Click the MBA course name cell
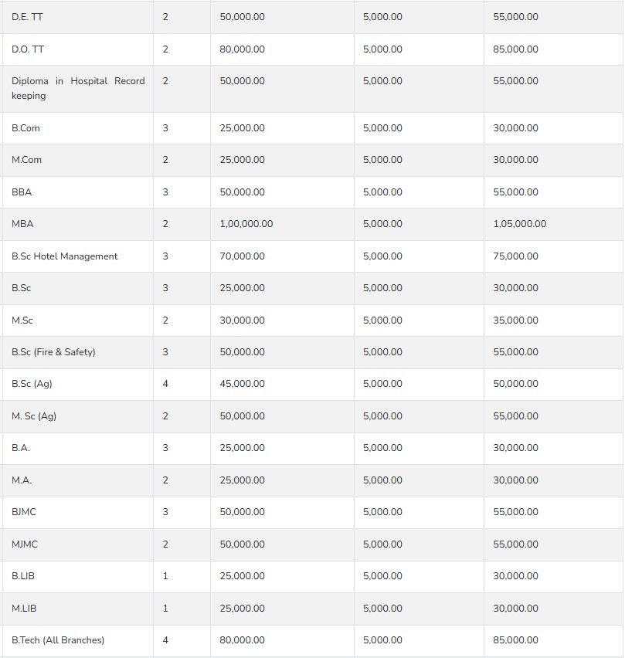This screenshot has width=625, height=658. 22,224
